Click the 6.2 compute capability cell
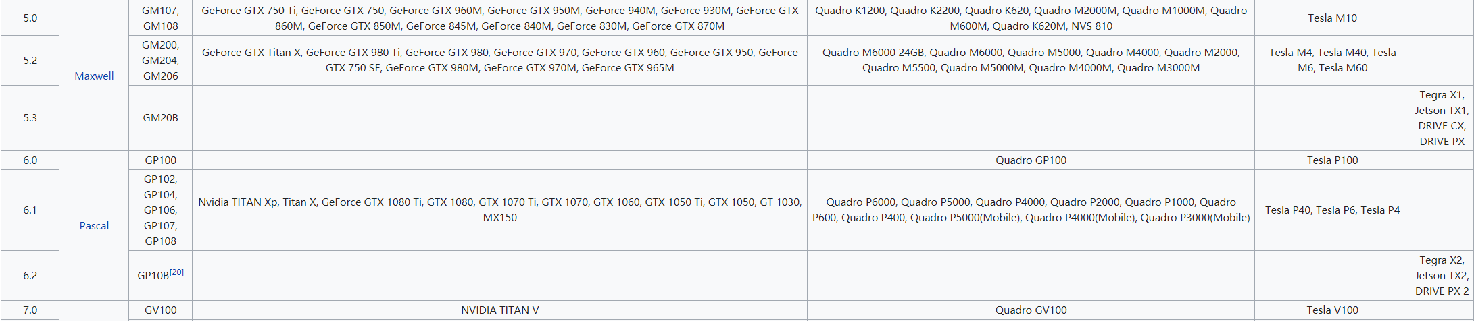 point(30,275)
